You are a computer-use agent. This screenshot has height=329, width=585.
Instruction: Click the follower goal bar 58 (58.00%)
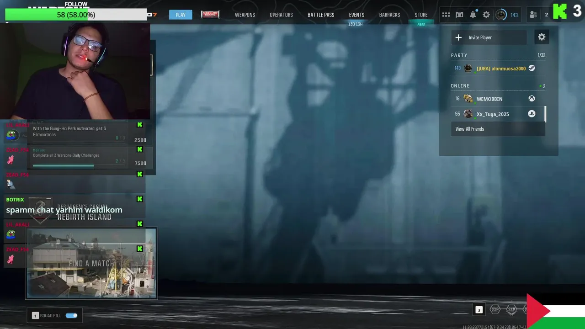click(76, 15)
